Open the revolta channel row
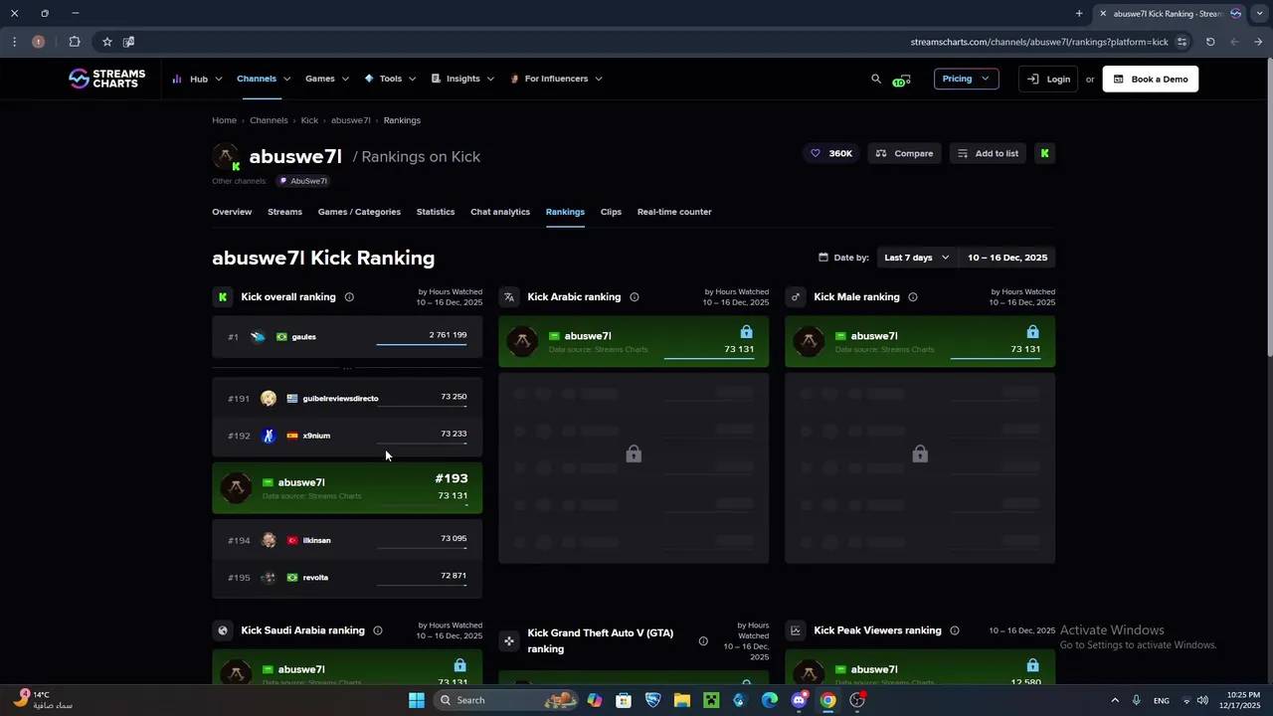 (x=347, y=577)
